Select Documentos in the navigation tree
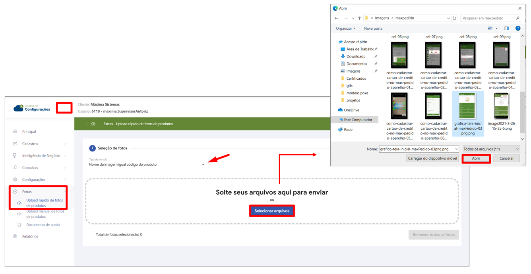531x274 pixels. pyautogui.click(x=357, y=64)
